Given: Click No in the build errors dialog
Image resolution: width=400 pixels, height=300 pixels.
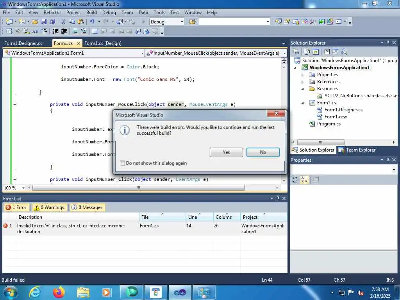Looking at the screenshot, I should point(263,152).
